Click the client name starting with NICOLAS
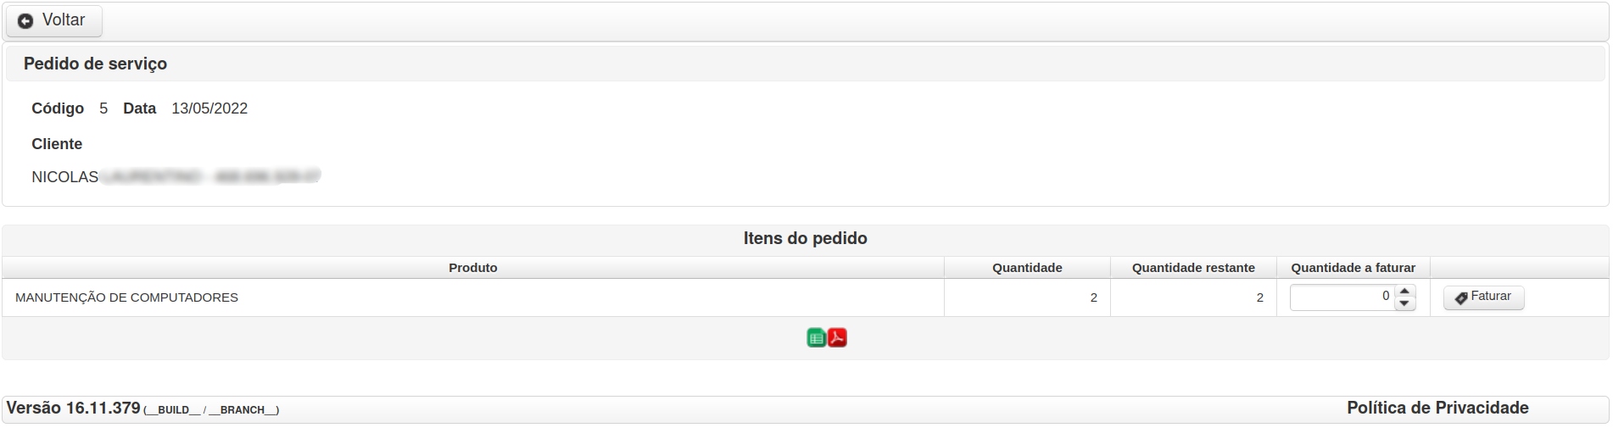 (x=176, y=177)
